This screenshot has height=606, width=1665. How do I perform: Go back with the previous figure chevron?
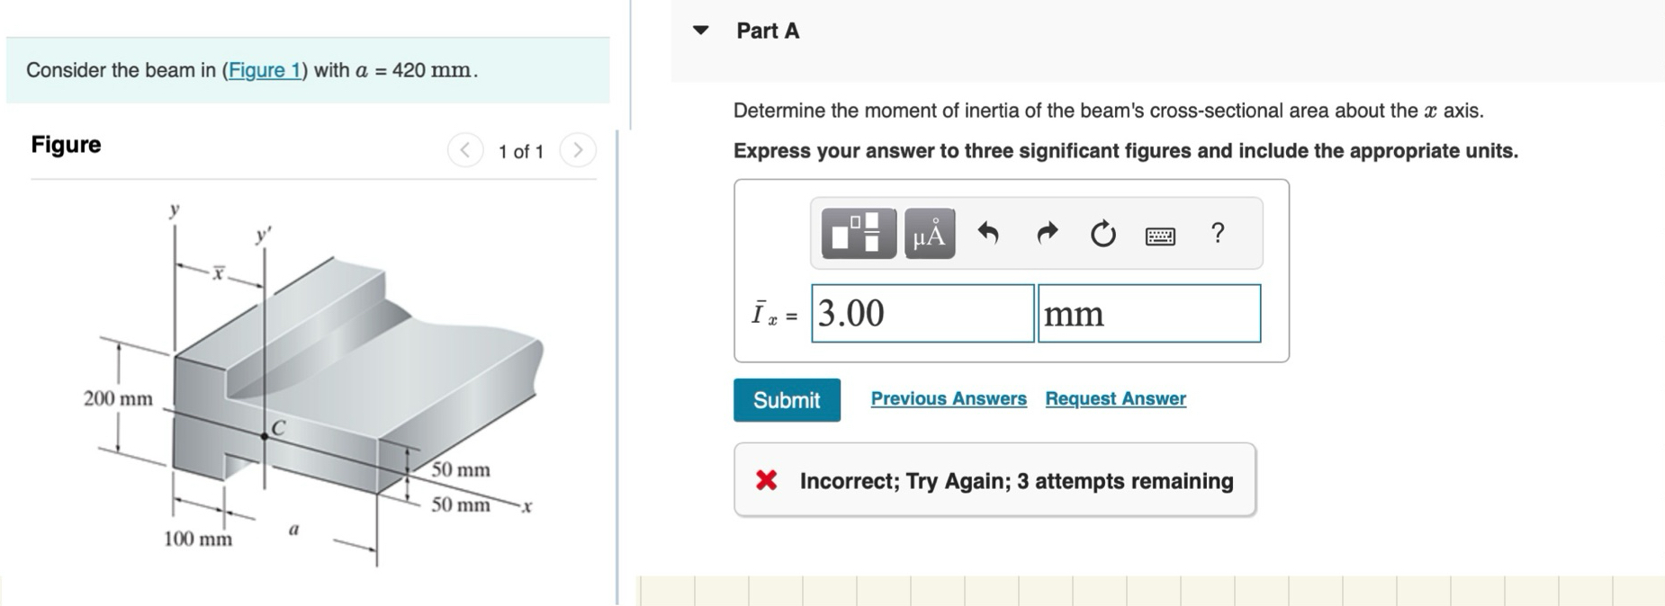click(x=464, y=150)
